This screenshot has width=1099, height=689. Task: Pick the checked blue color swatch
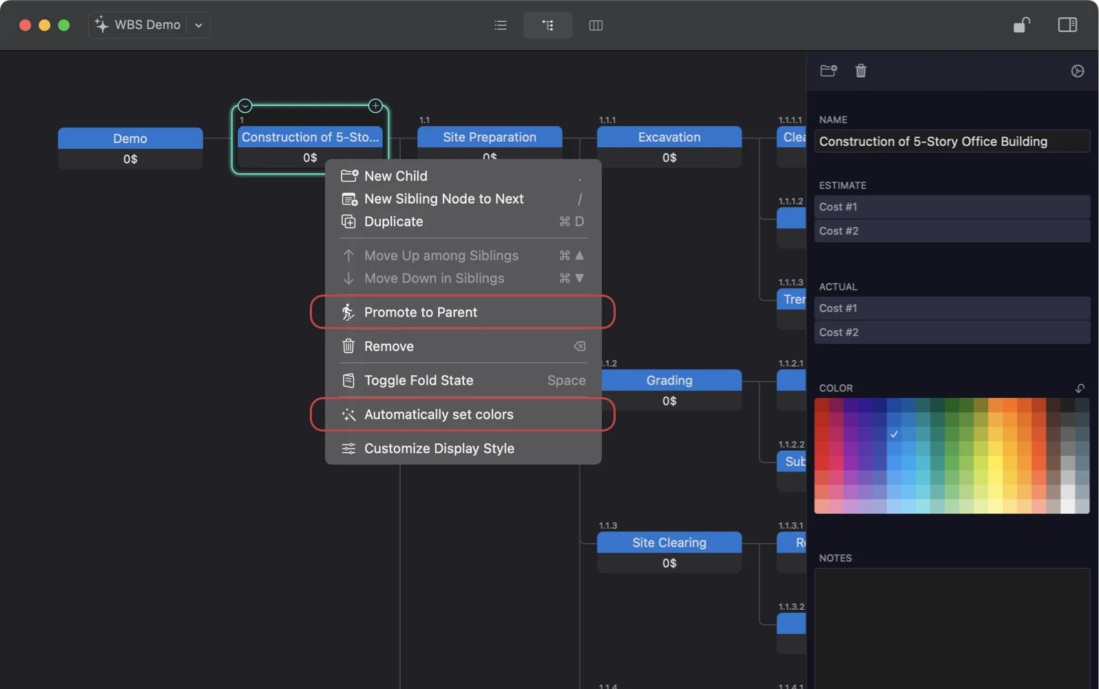coord(894,434)
